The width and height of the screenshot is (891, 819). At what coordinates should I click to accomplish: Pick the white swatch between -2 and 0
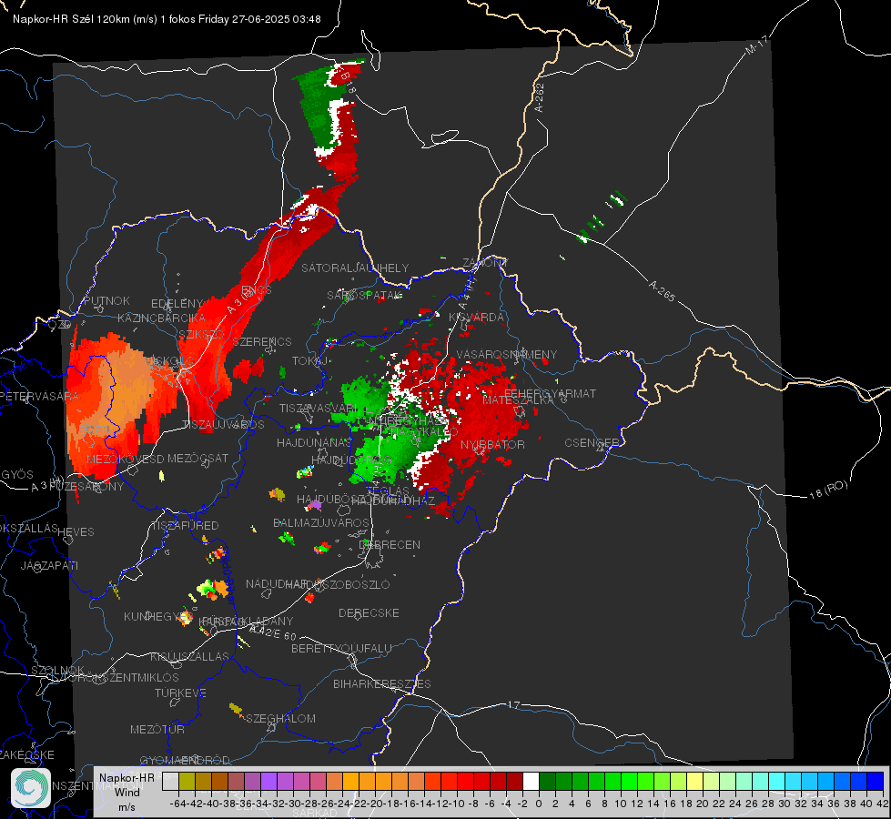click(531, 781)
